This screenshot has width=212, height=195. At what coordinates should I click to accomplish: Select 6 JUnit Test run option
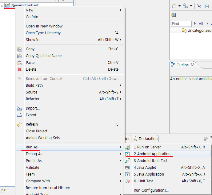[167, 181]
